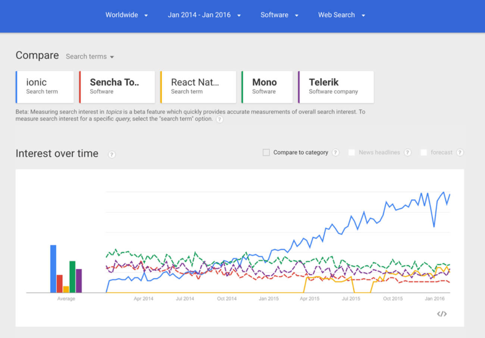Select the ionic search term card
Screen dimensions: 485x338
45,87
